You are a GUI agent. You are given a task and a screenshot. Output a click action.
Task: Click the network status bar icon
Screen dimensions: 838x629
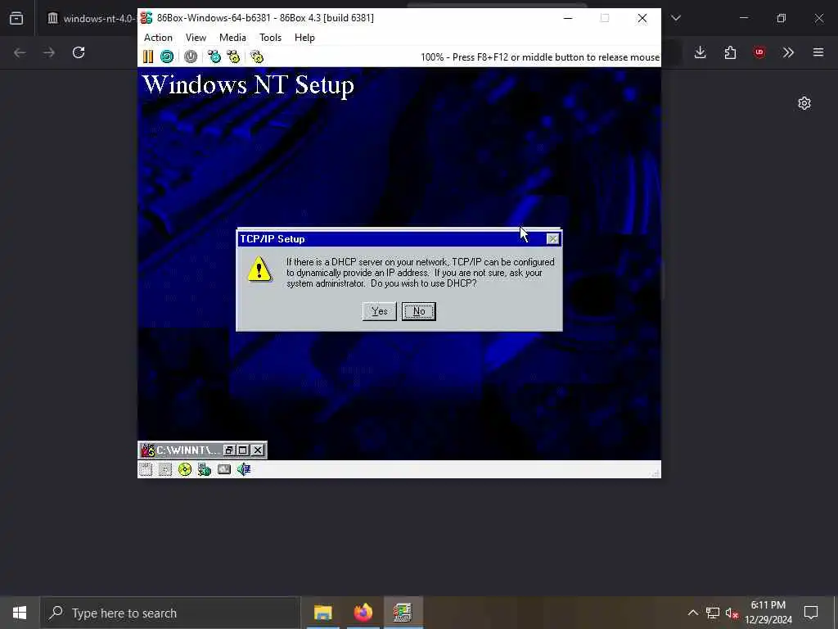(x=204, y=469)
